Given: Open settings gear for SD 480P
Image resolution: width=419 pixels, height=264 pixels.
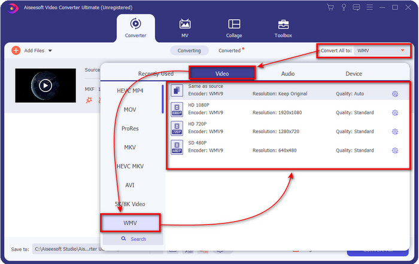Looking at the screenshot, I should [x=395, y=151].
